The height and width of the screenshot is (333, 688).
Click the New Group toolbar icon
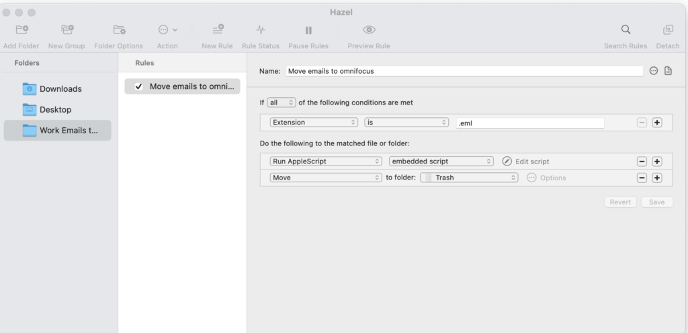[67, 30]
